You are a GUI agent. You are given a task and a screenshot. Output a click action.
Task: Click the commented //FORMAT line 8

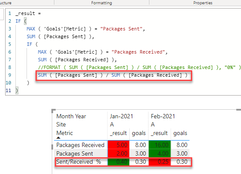point(139,67)
